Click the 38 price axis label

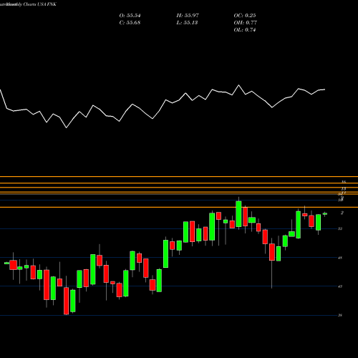[340, 315]
